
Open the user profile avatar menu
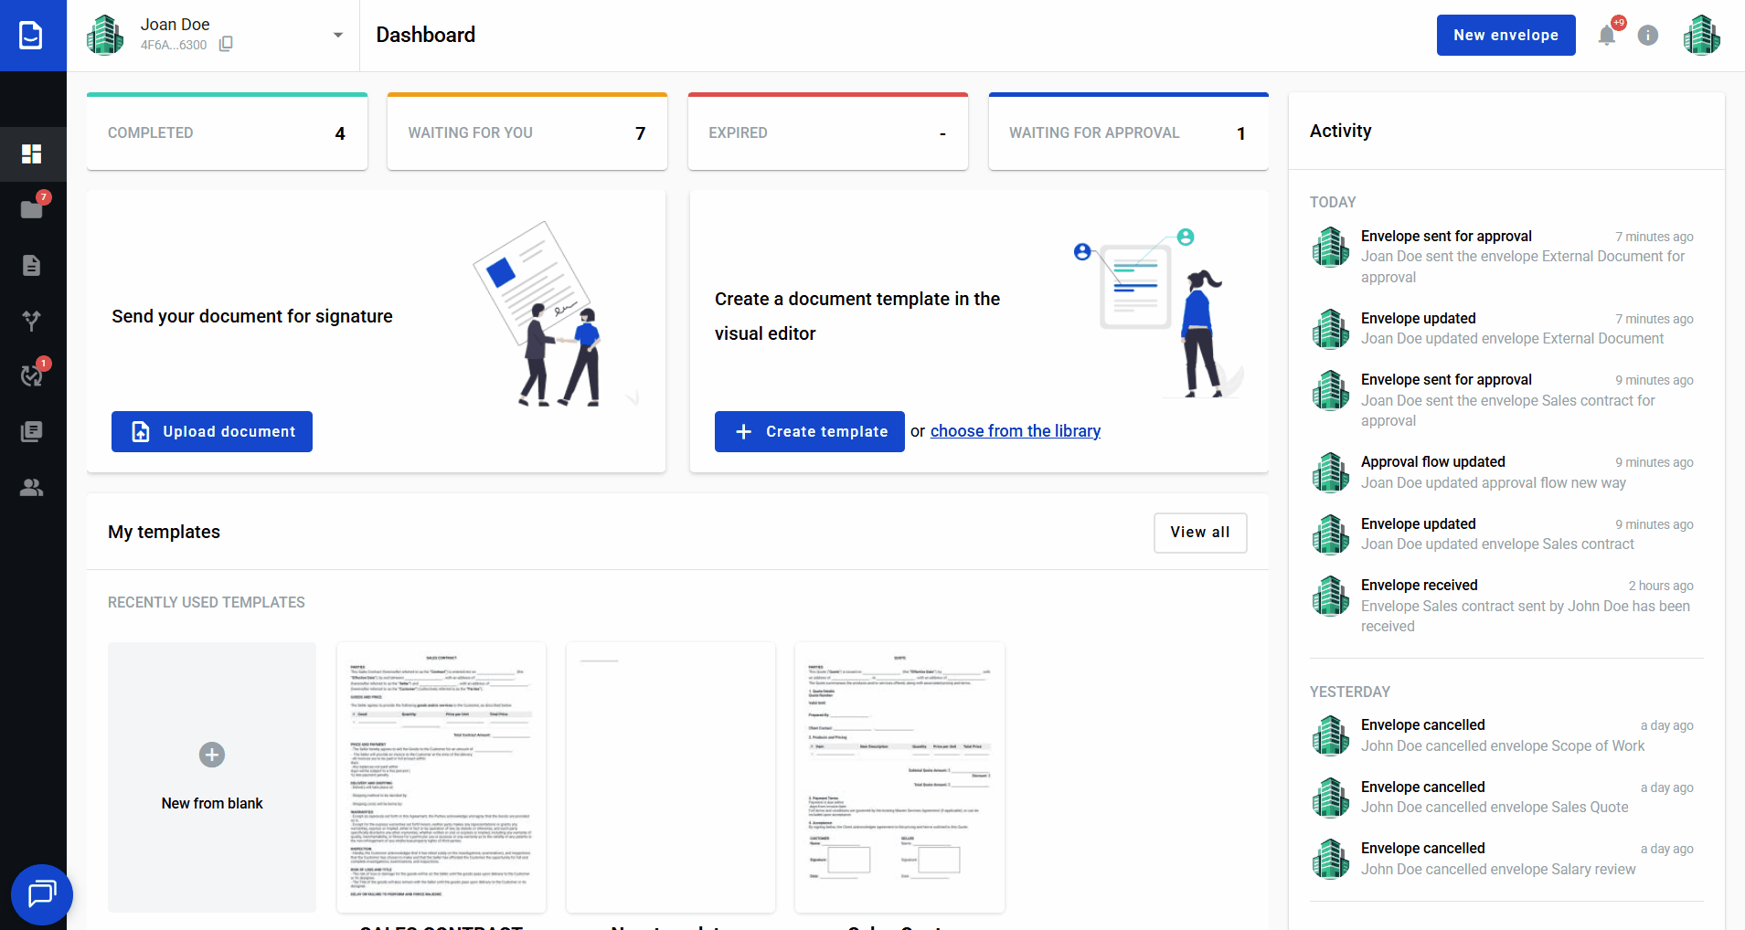click(x=1701, y=36)
